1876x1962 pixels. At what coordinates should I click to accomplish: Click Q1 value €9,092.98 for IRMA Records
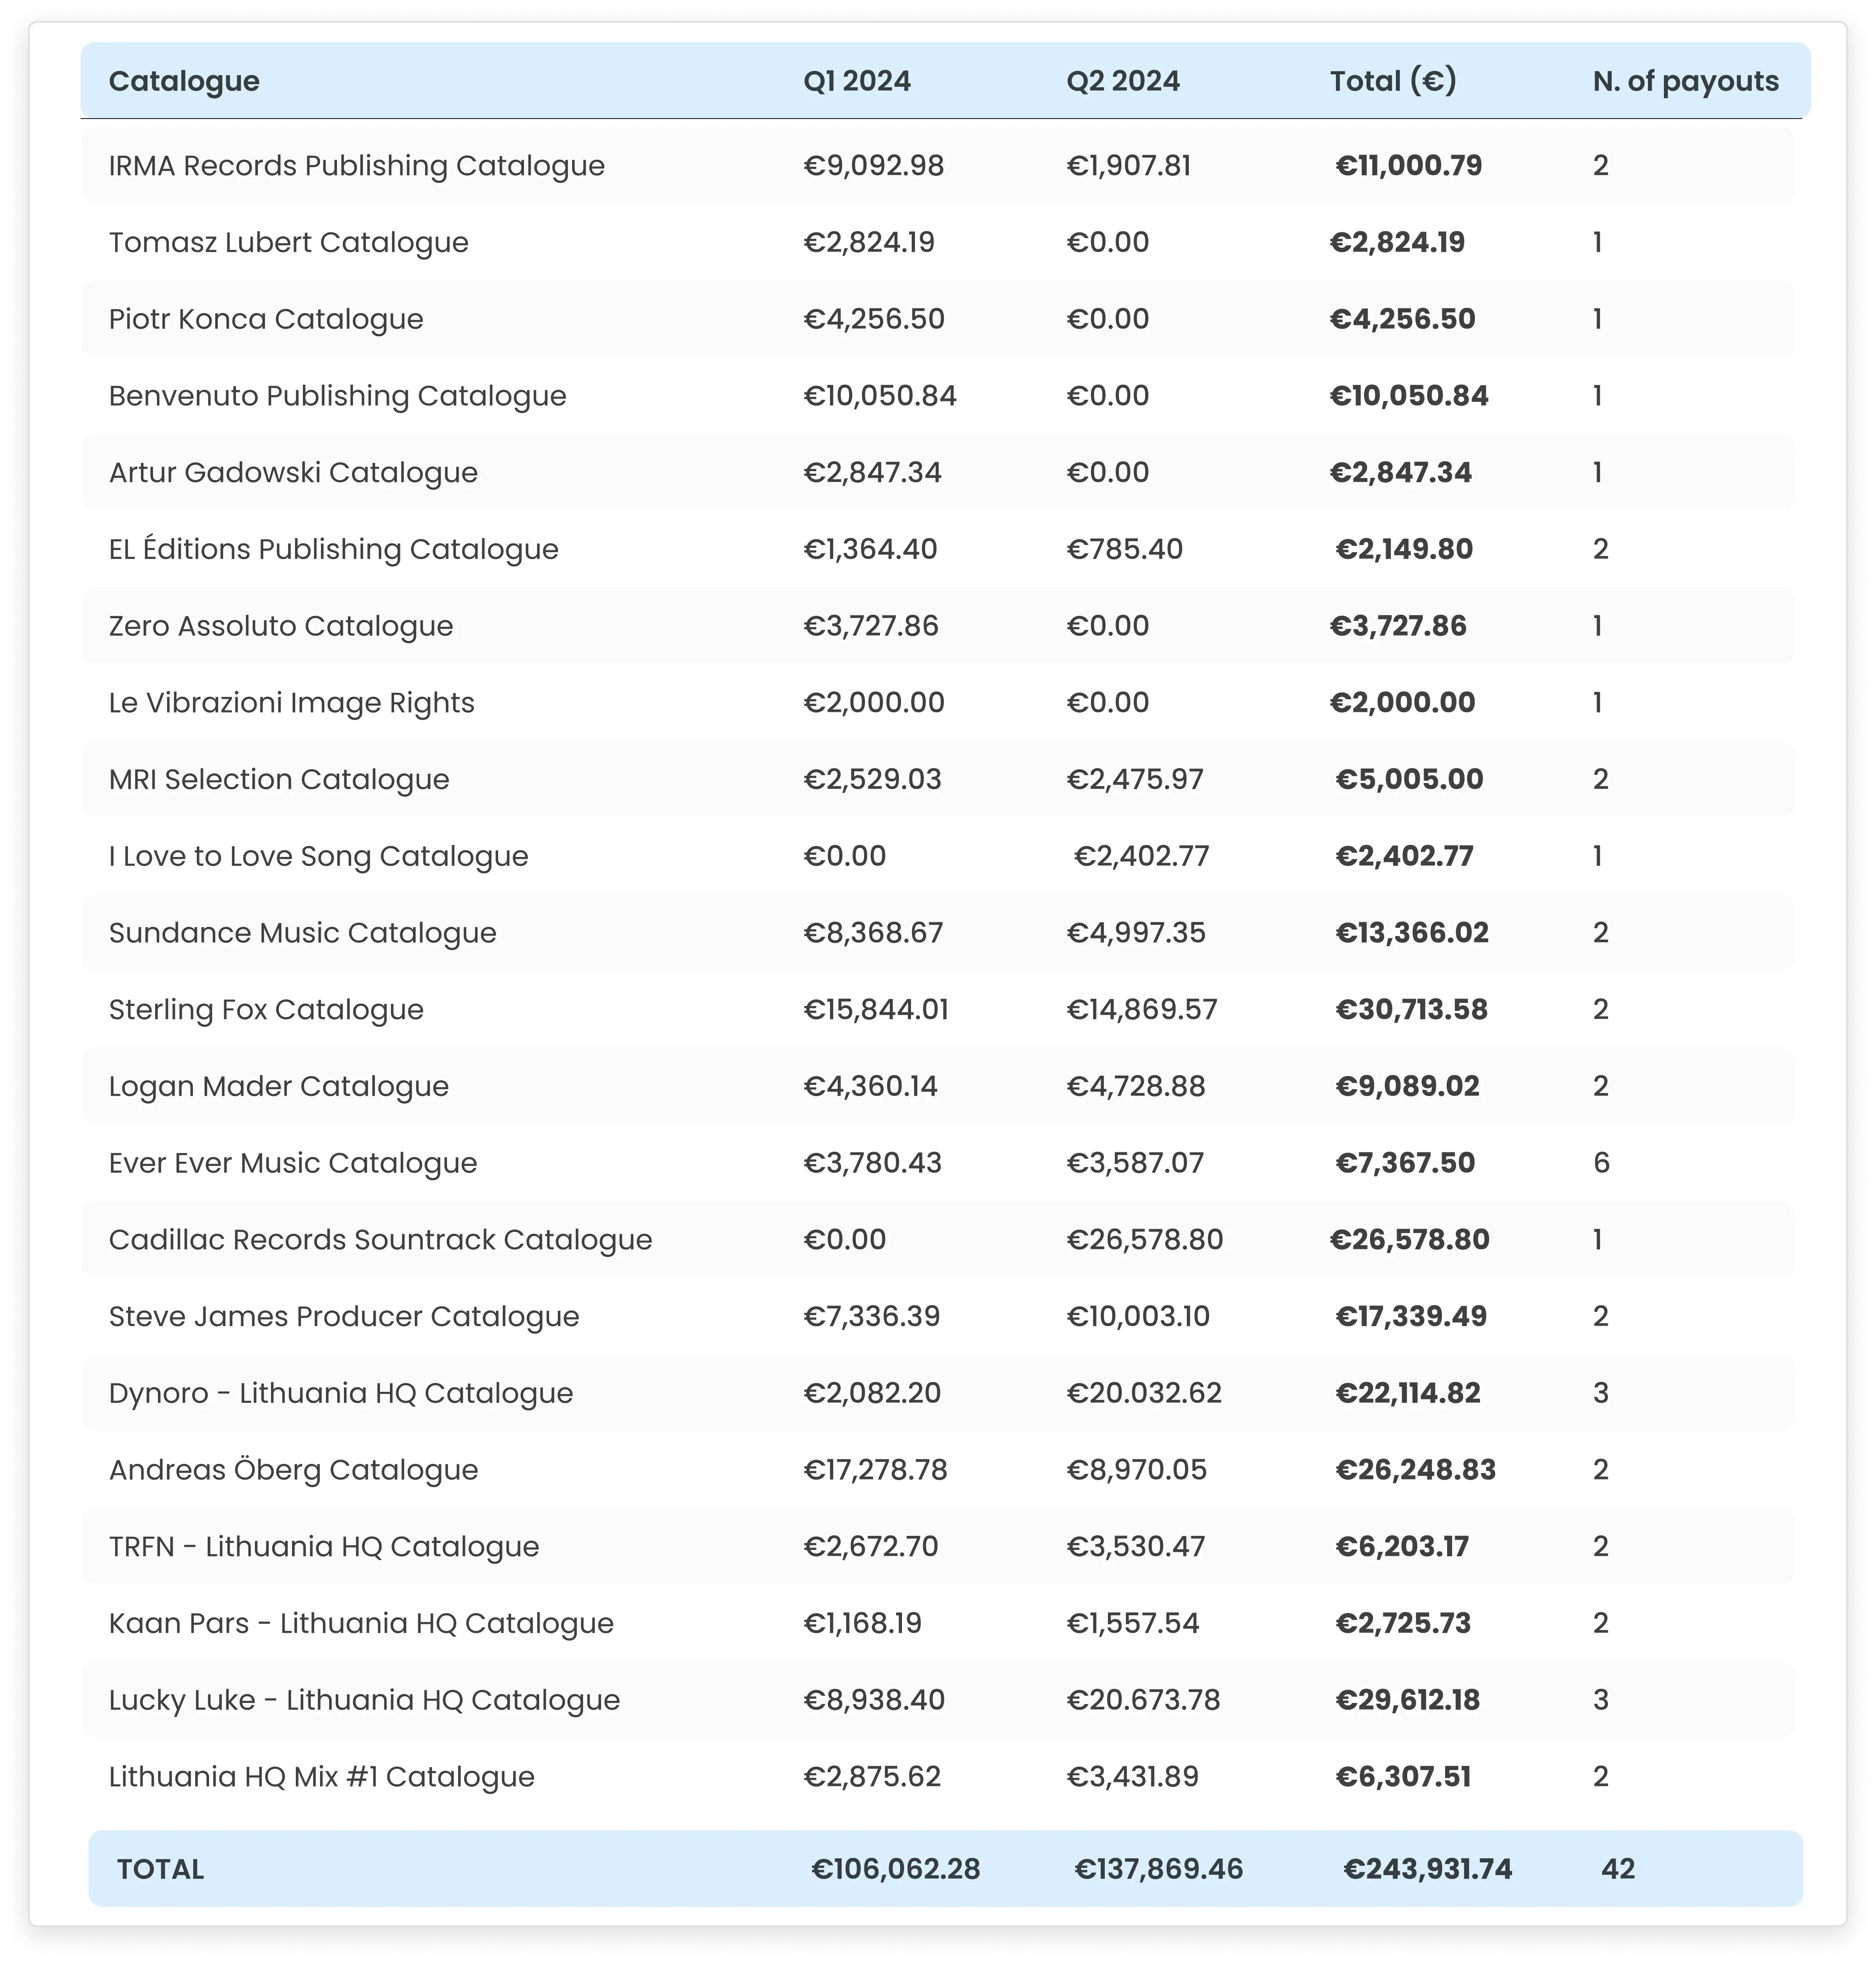point(874,166)
